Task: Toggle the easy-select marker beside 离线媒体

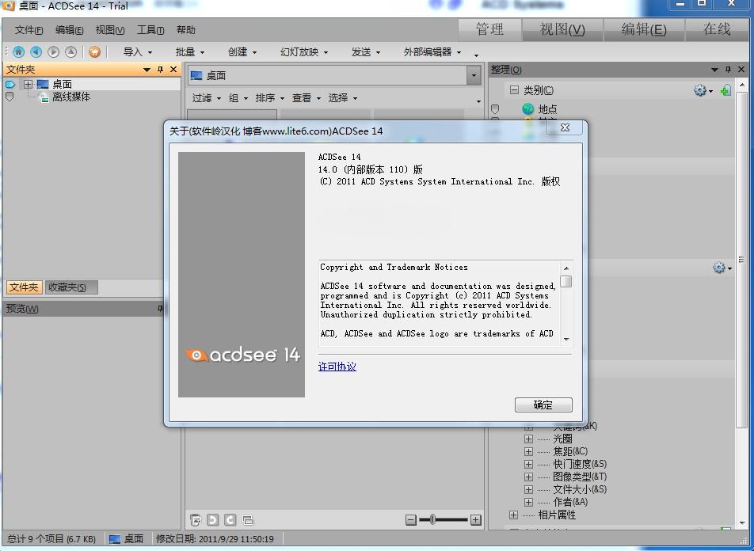Action: [x=10, y=97]
